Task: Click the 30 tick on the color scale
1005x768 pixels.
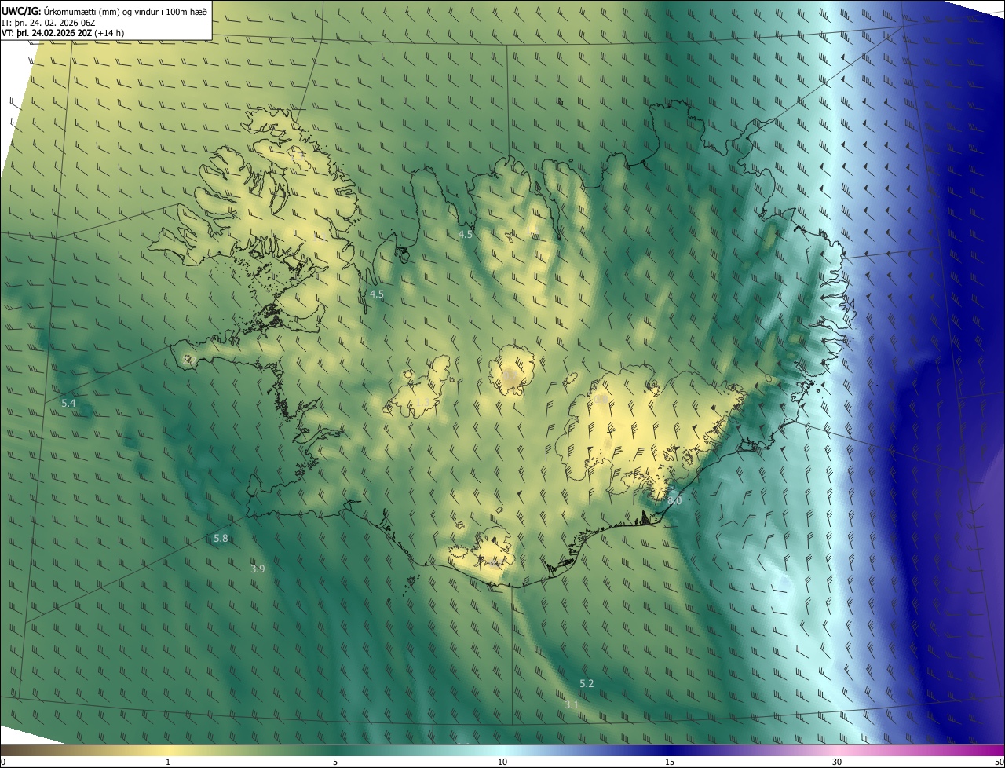Action: click(x=837, y=762)
